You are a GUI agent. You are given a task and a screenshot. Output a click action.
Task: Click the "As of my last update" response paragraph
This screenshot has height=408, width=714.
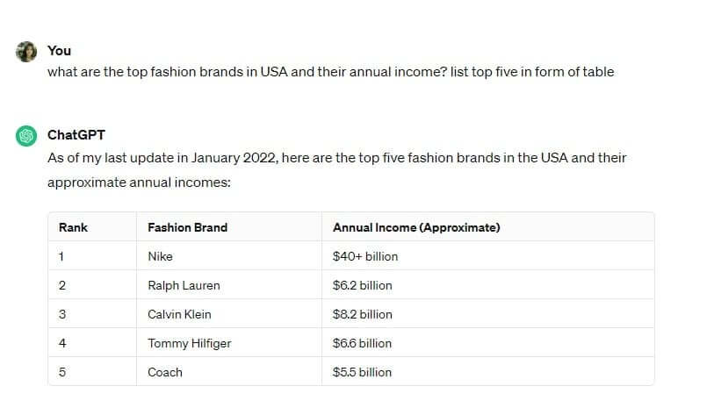pyautogui.click(x=337, y=169)
